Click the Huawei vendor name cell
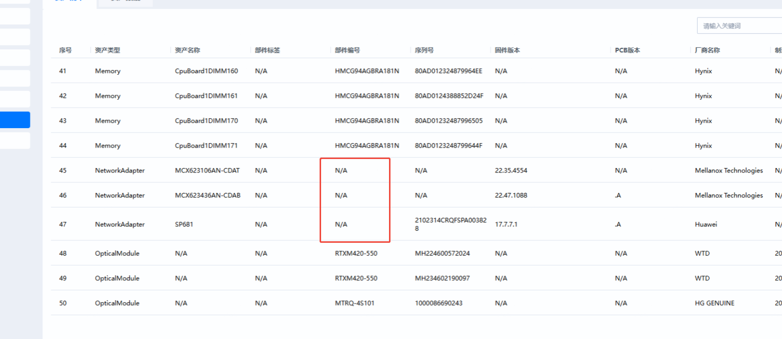782x339 pixels. (x=706, y=224)
